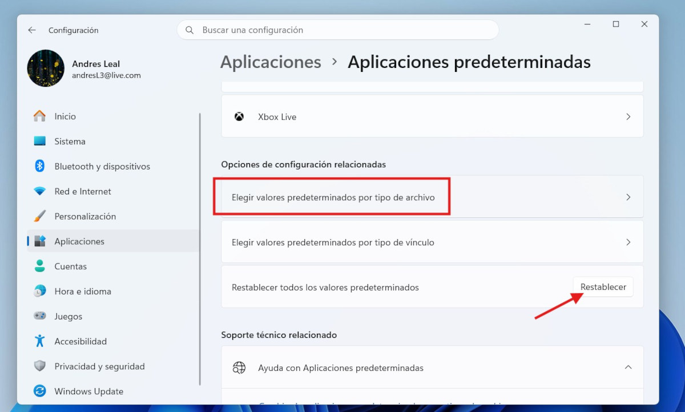Collapse Ayuda con Aplicaciones predeterminadas section
Image resolution: width=685 pixels, height=412 pixels.
point(628,367)
